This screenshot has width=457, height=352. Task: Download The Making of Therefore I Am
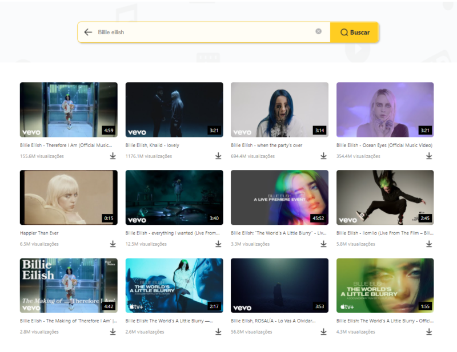pos(113,331)
